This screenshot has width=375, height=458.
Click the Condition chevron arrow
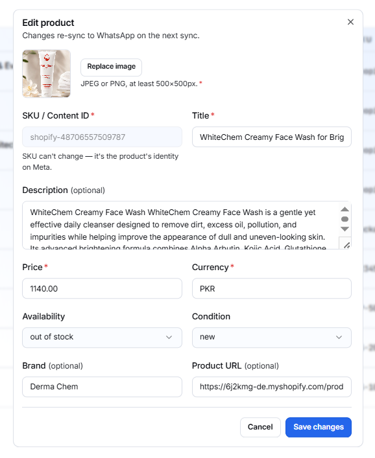(339, 338)
